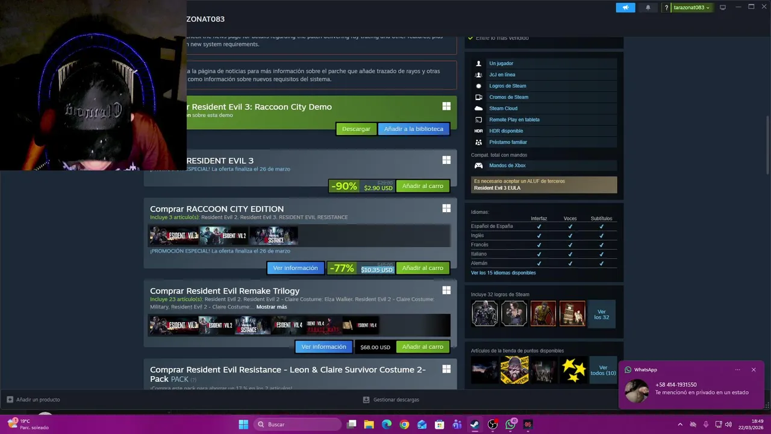This screenshot has width=771, height=434.
Task: Click the Préstamo familiar icon
Action: (x=478, y=142)
